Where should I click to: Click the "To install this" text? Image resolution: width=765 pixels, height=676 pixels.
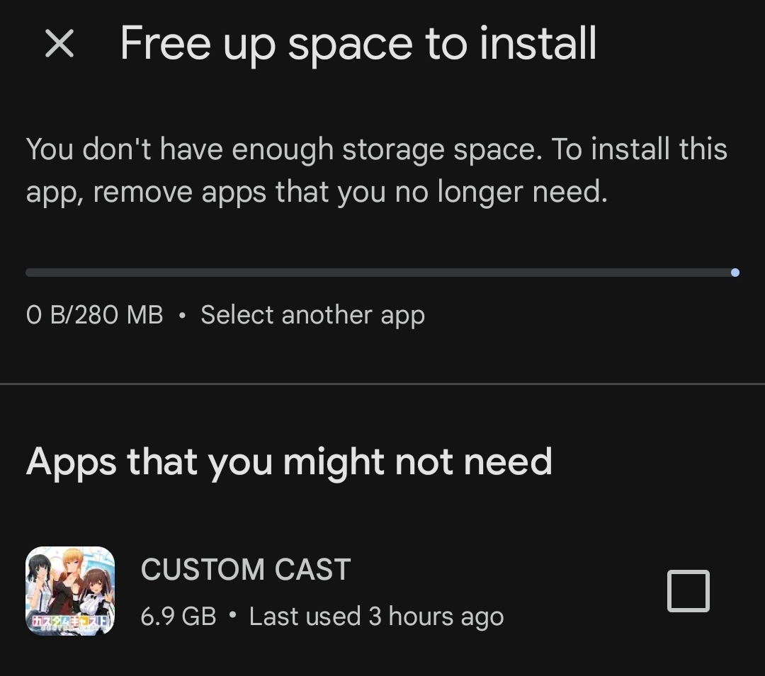pos(640,149)
